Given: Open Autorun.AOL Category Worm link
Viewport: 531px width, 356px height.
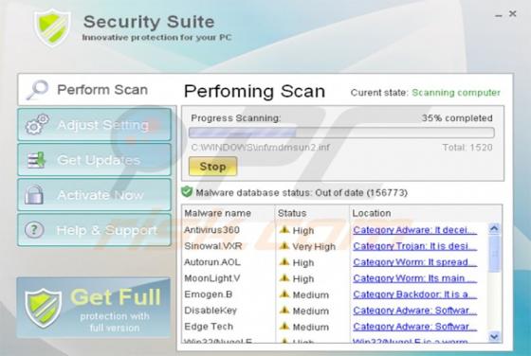Looking at the screenshot, I should [415, 262].
